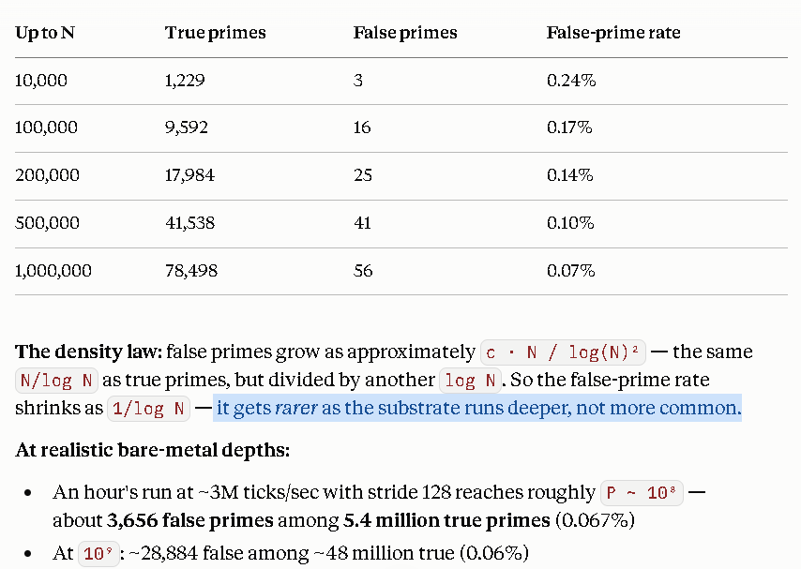Click 'The density law:' bold text
801x569 pixels.
[88, 352]
